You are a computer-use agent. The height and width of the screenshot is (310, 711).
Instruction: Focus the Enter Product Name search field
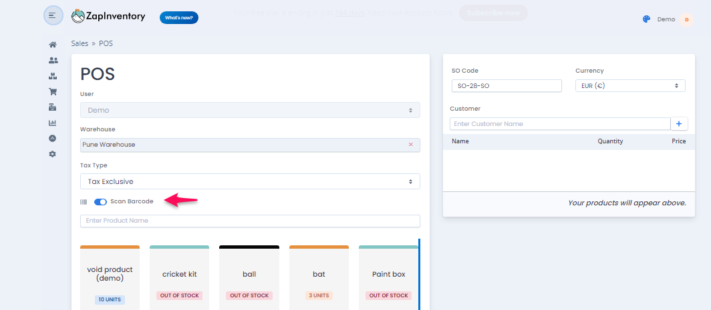[251, 221]
